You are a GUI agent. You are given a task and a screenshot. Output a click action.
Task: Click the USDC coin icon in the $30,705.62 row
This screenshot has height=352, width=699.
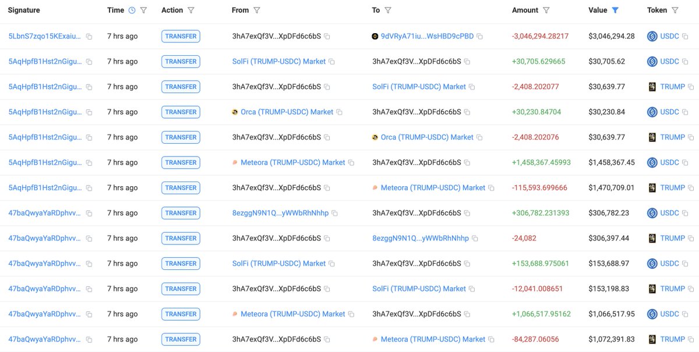click(x=652, y=61)
